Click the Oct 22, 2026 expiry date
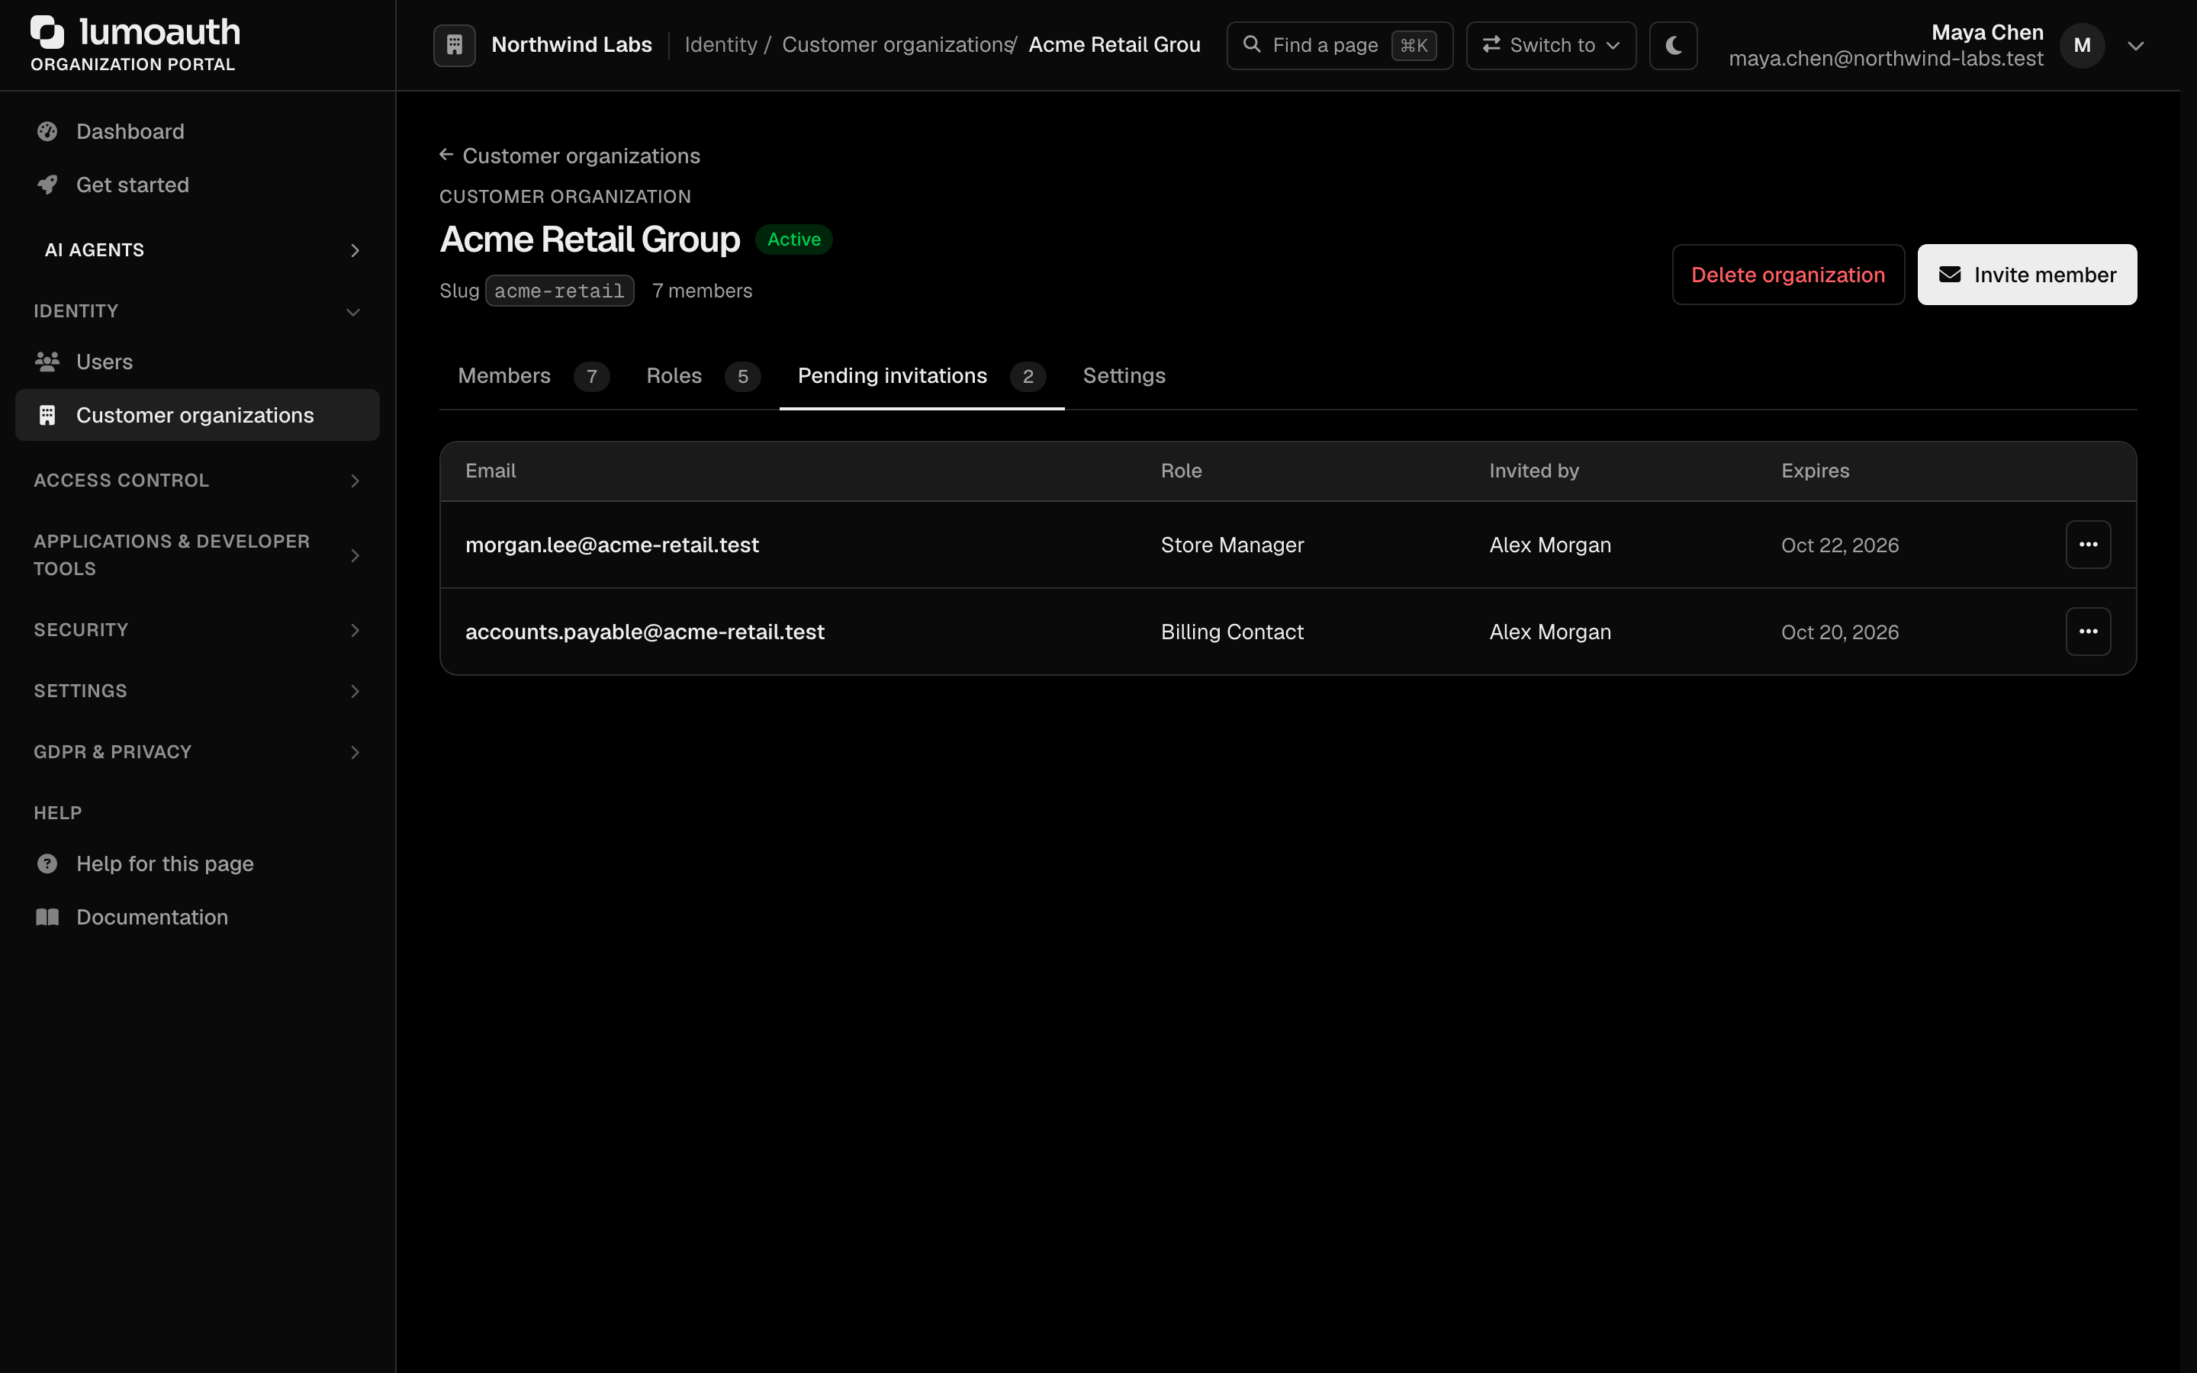The width and height of the screenshot is (2197, 1373). point(1839,545)
